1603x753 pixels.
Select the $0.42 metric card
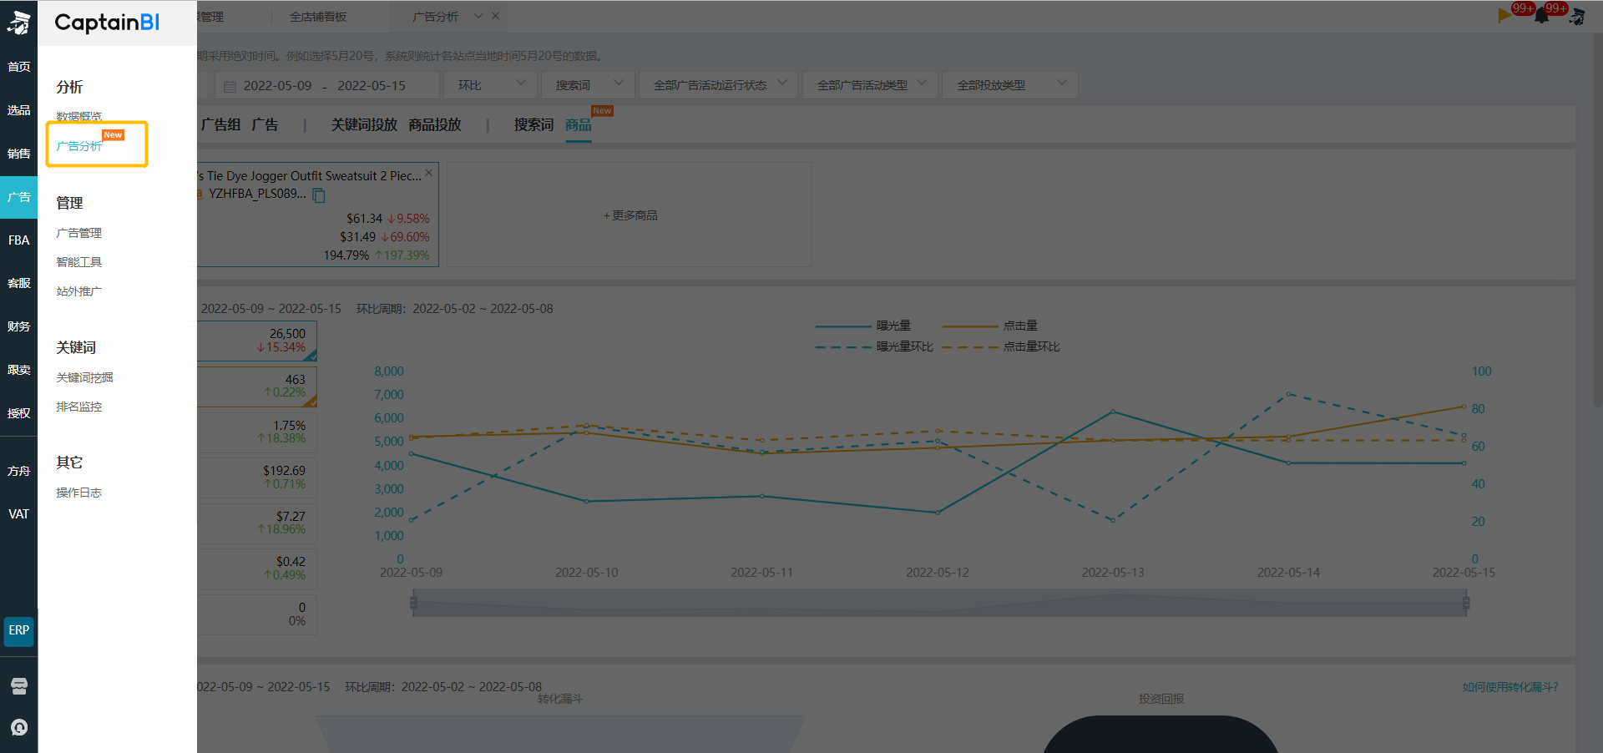[x=257, y=569]
